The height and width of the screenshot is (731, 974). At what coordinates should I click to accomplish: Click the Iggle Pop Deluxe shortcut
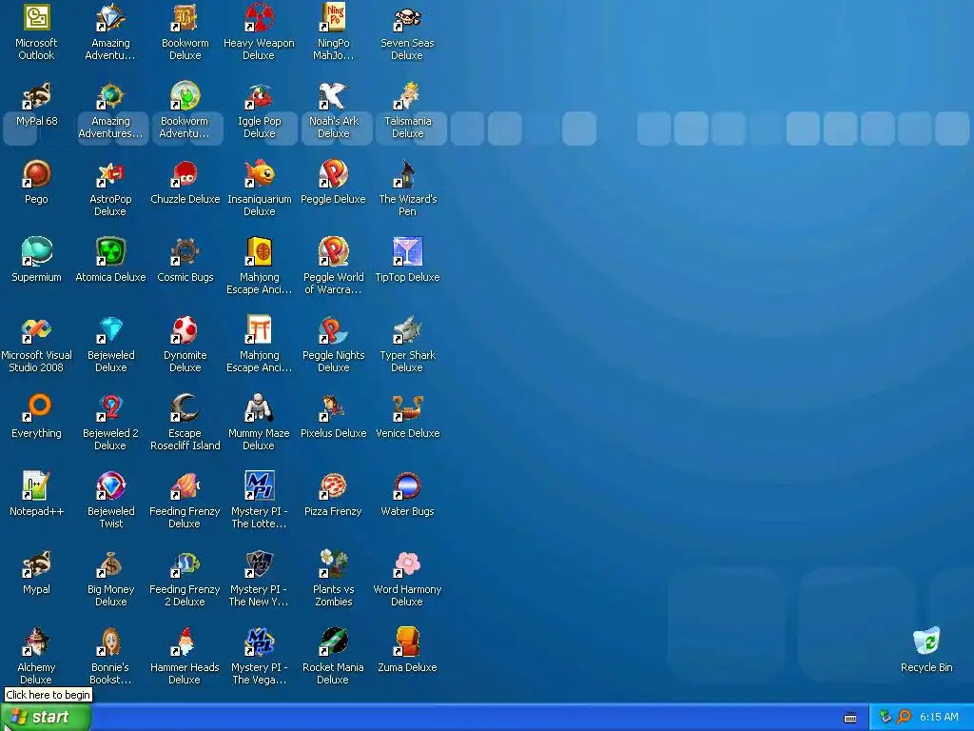[259, 96]
